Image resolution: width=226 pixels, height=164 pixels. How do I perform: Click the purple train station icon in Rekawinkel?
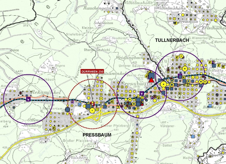coord(28,99)
